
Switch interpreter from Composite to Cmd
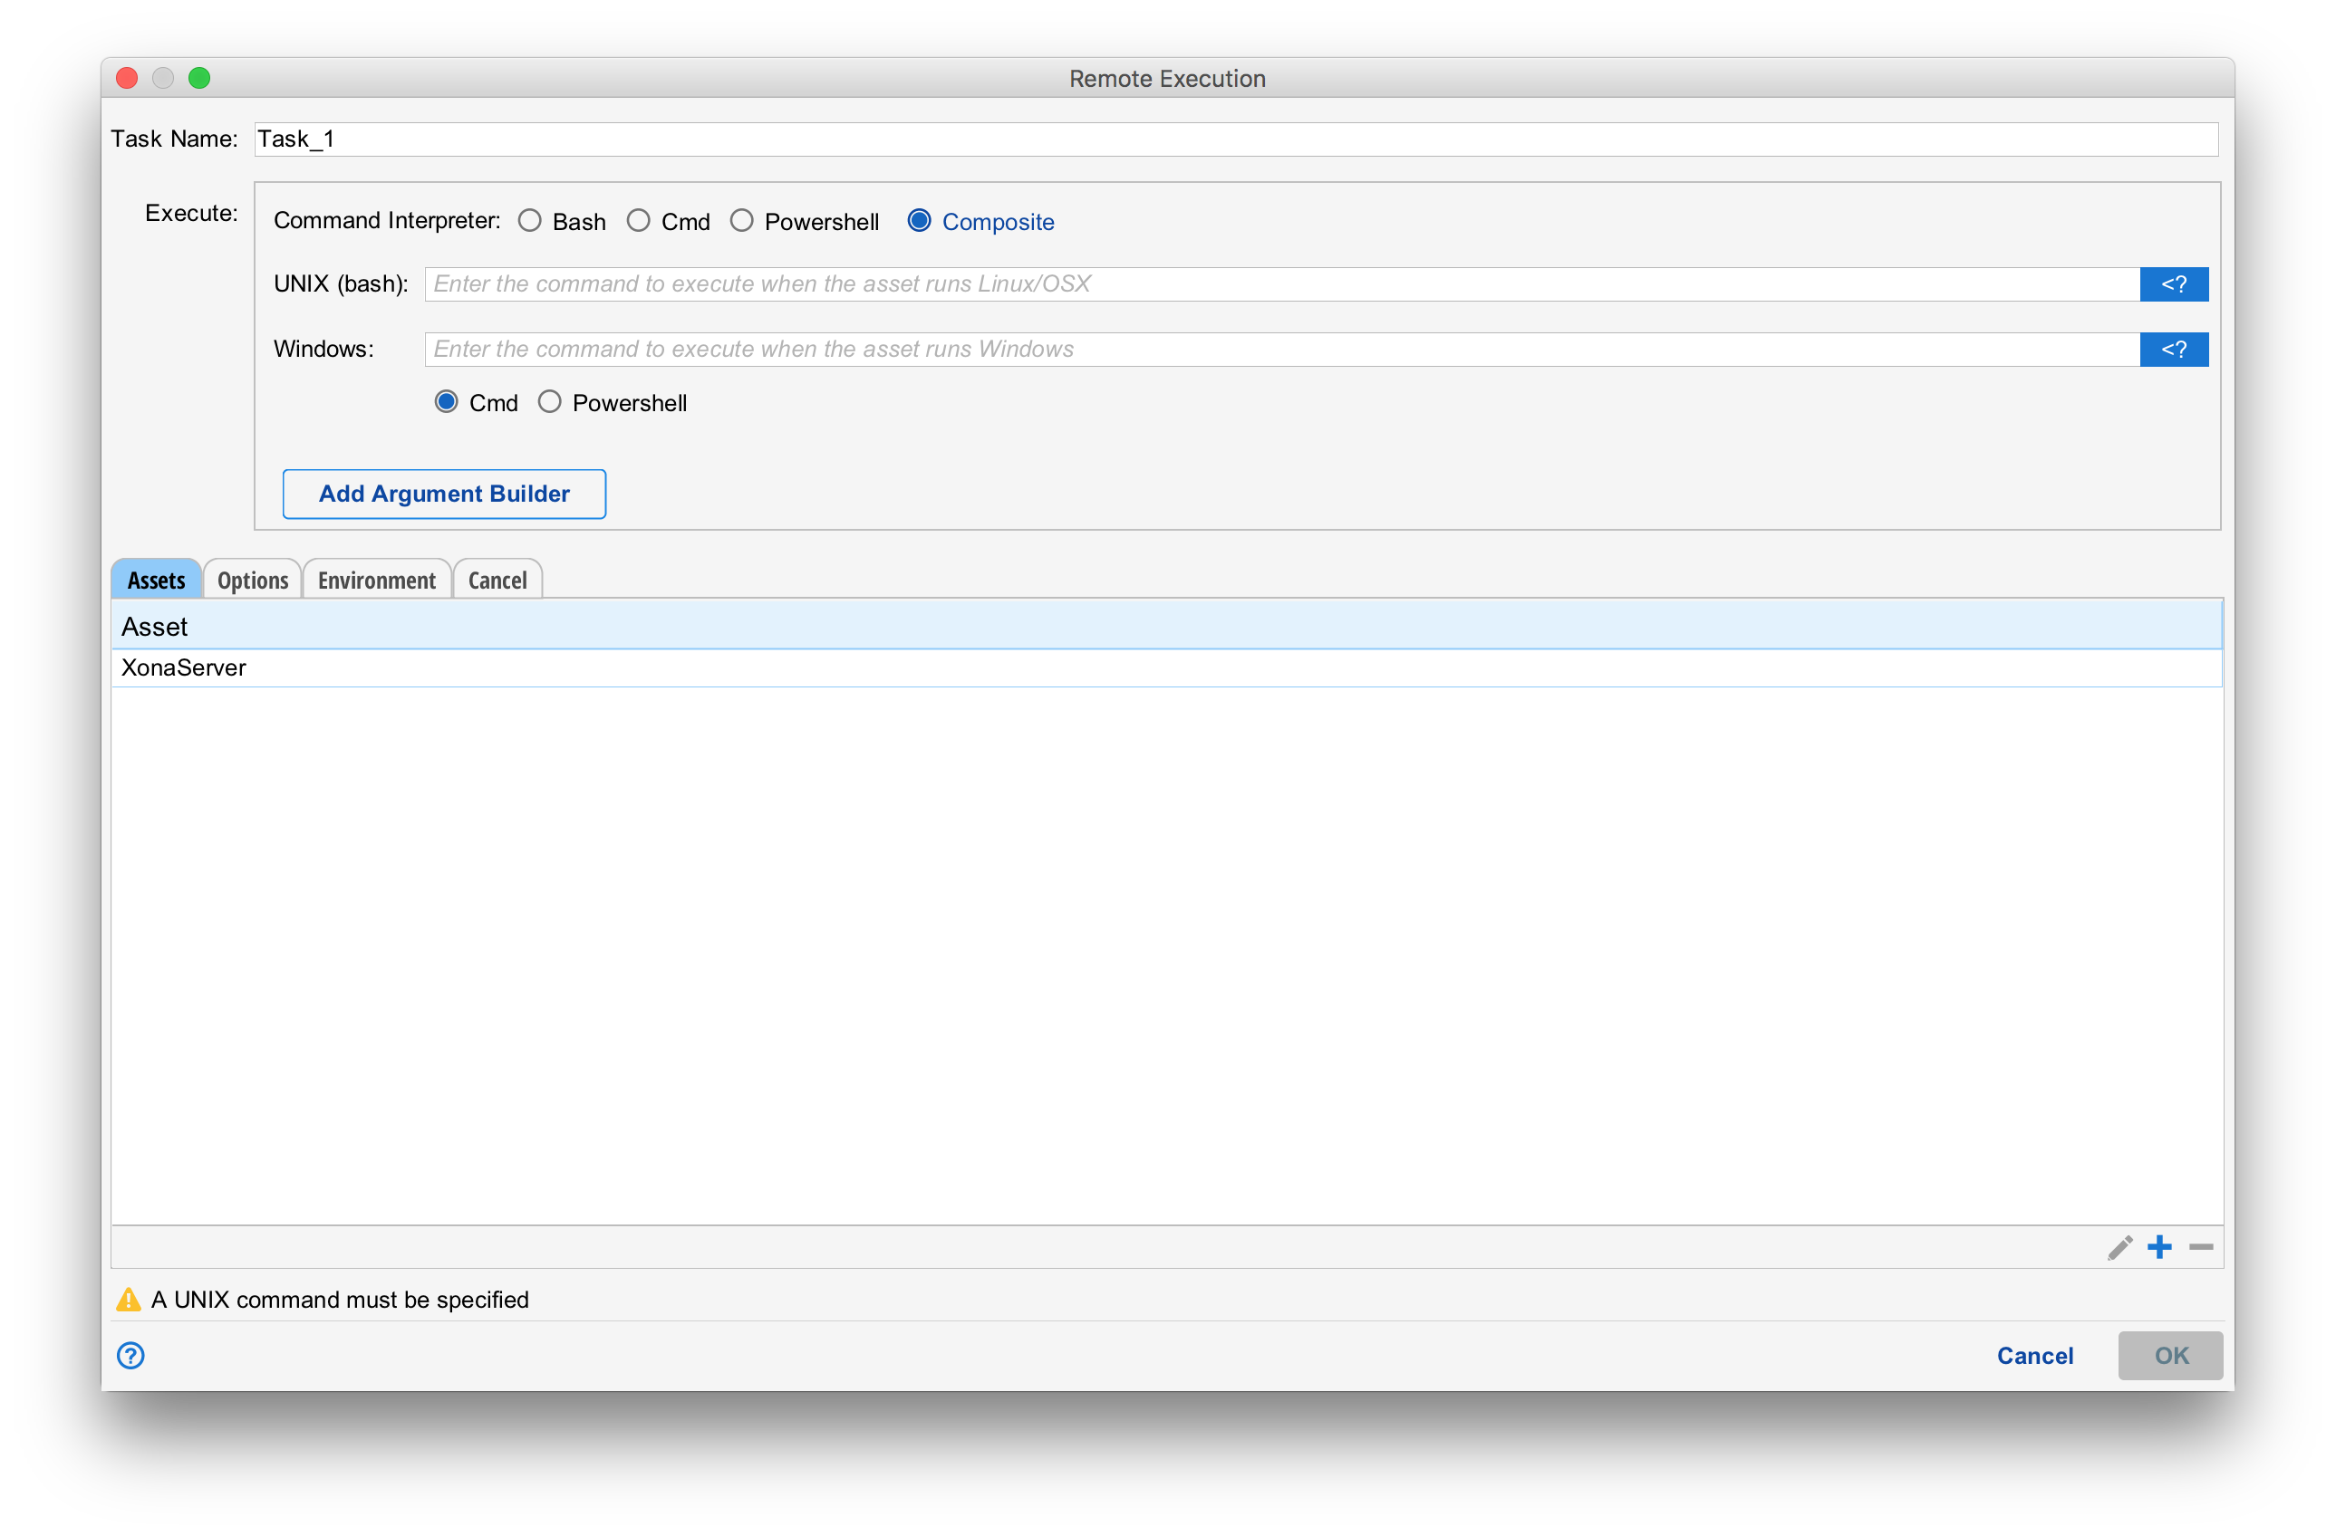[x=638, y=221]
